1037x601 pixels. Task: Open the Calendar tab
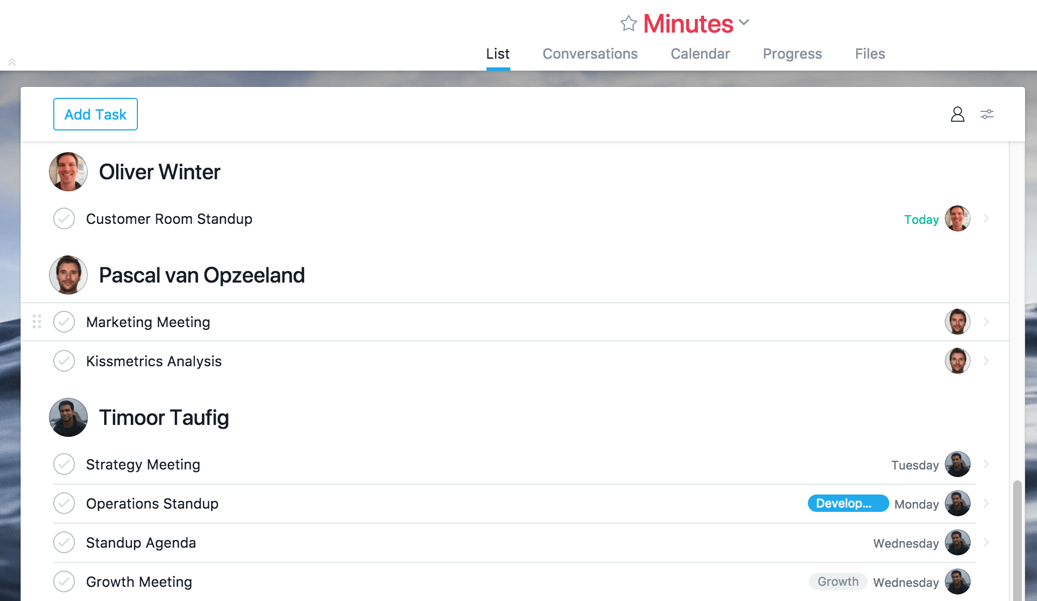coord(700,54)
